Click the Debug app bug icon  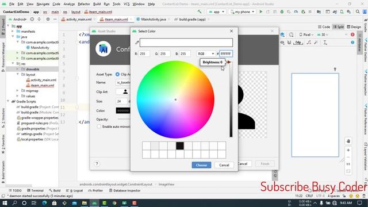click(282, 11)
